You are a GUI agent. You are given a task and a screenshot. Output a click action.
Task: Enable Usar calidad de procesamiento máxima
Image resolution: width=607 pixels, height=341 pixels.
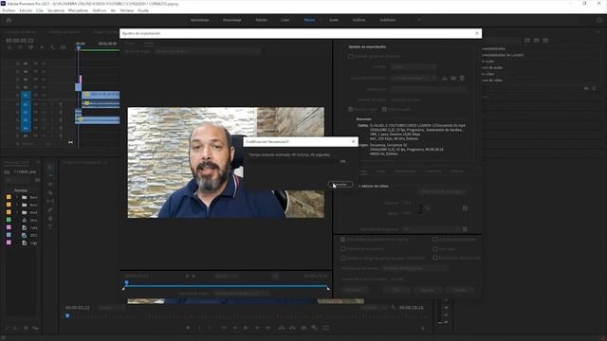[343, 240]
